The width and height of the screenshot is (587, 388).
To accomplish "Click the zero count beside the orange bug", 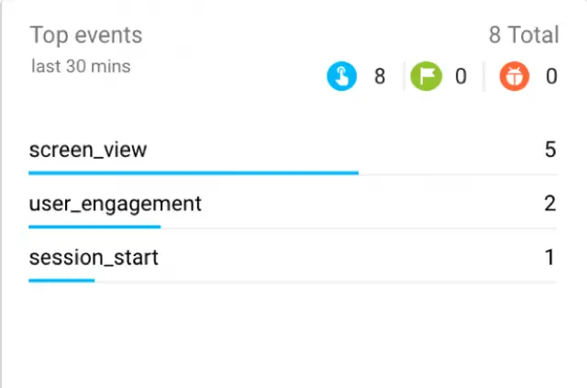I will pyautogui.click(x=551, y=77).
